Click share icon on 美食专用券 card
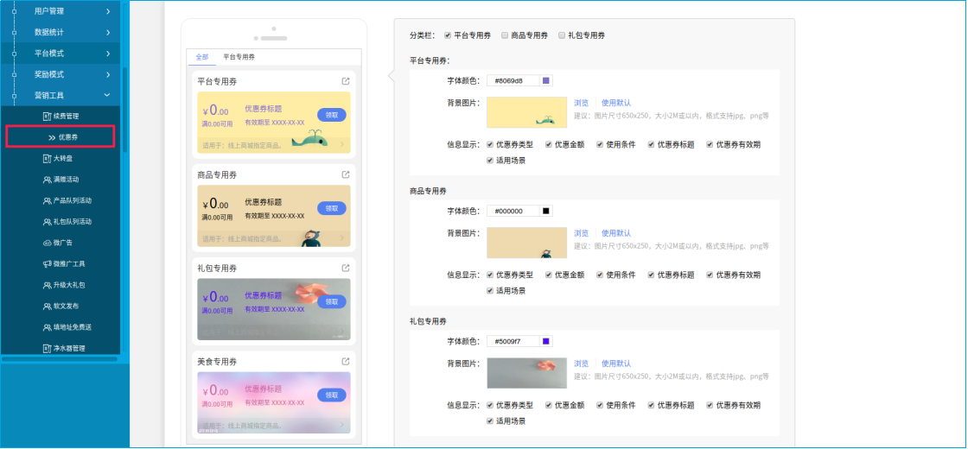The width and height of the screenshot is (968, 449). (x=346, y=361)
